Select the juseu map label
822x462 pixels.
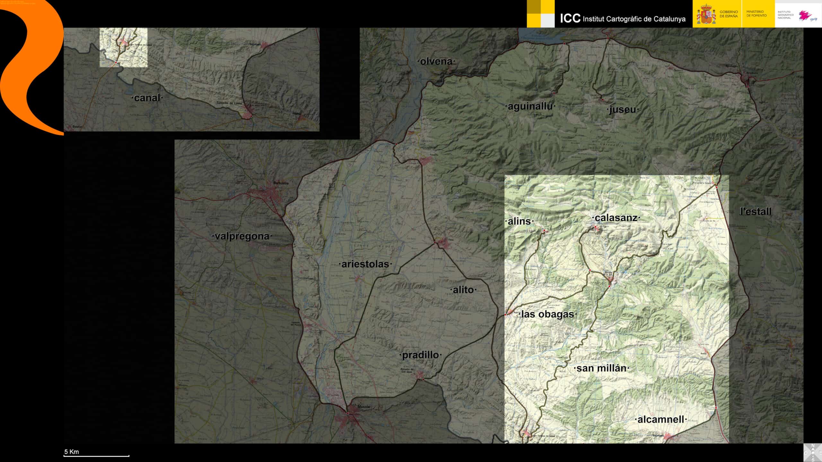[x=622, y=109]
